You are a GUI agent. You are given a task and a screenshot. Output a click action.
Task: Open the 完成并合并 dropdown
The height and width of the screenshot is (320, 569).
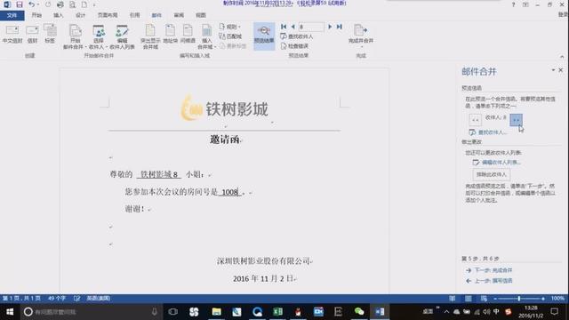361,36
